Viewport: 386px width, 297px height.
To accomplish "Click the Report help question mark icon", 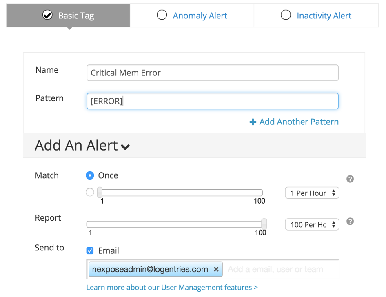I will tap(350, 222).
